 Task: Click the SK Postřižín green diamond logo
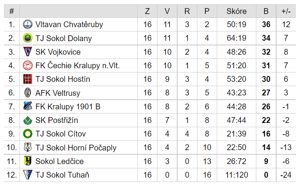tap(28, 120)
